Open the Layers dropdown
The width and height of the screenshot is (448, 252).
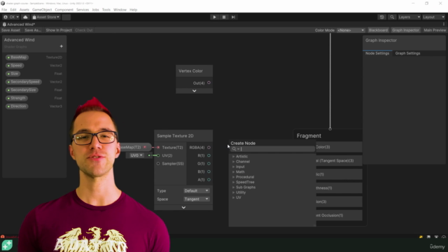(409, 17)
